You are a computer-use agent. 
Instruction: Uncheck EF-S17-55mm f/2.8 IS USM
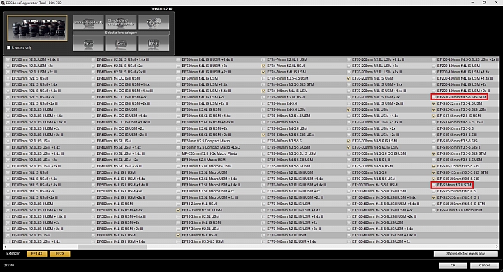coord(434,116)
